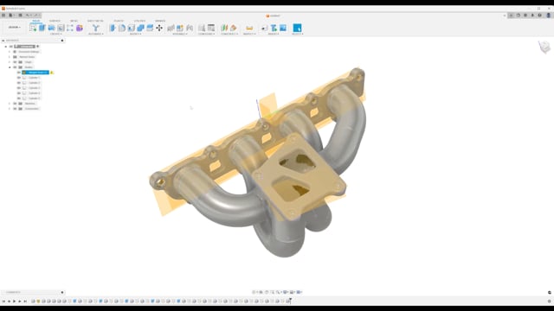
Task: Select the Move/Copy tool
Action: 159,28
